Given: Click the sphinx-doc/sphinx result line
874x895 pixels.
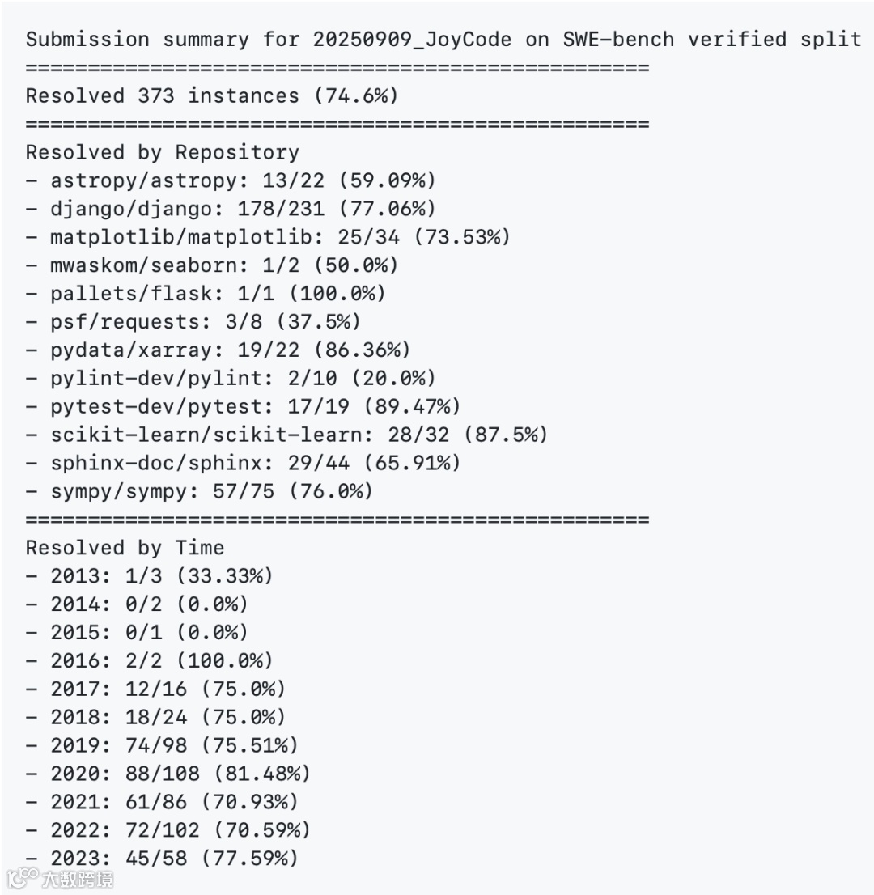Looking at the screenshot, I should point(244,463).
